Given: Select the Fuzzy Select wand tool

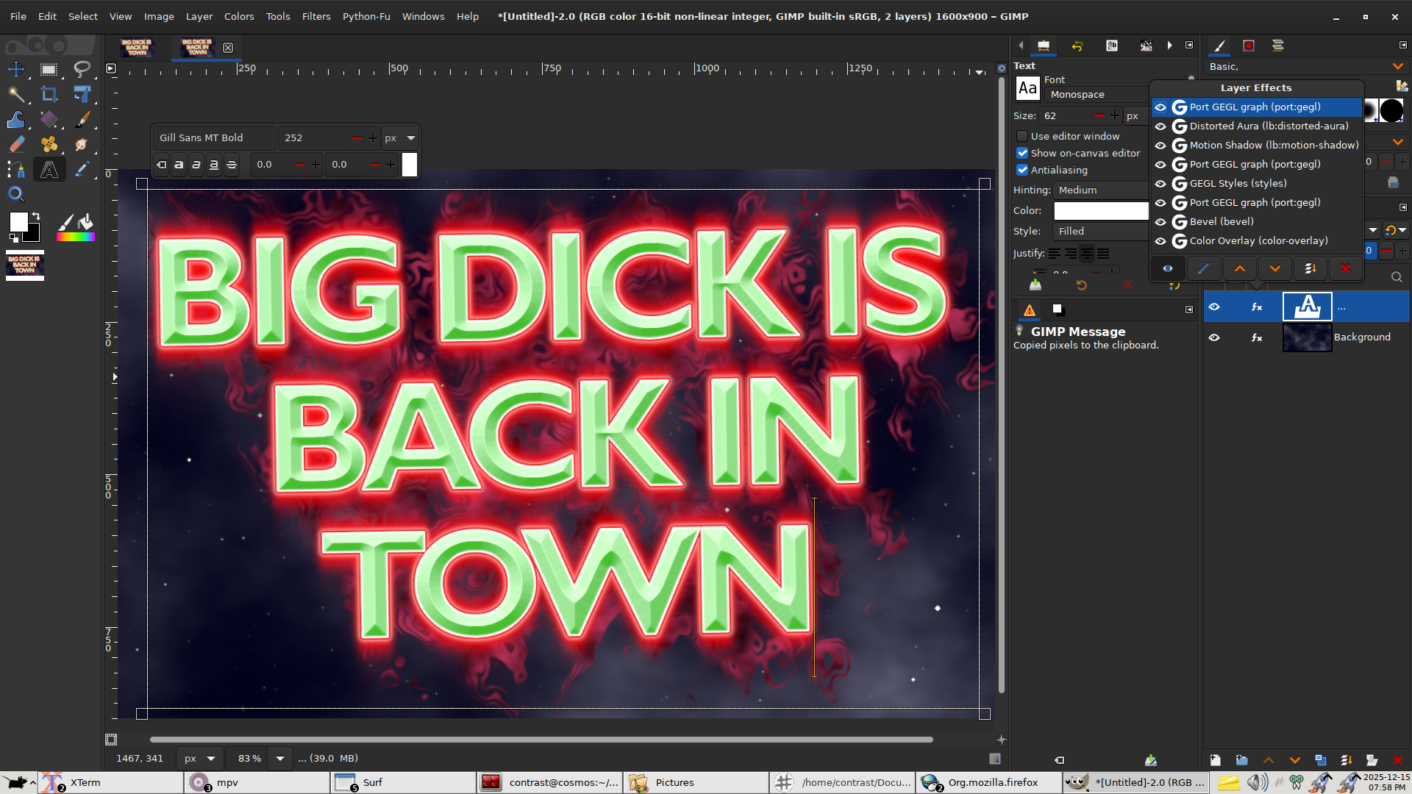Looking at the screenshot, I should [x=16, y=94].
